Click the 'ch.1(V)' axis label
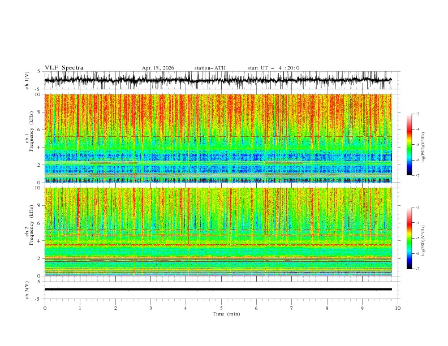 [x=27, y=80]
